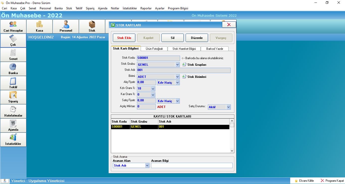
Task: Open Satış Fiyatı Kdv Hariç dropdown
Action: pyautogui.click(x=177, y=101)
